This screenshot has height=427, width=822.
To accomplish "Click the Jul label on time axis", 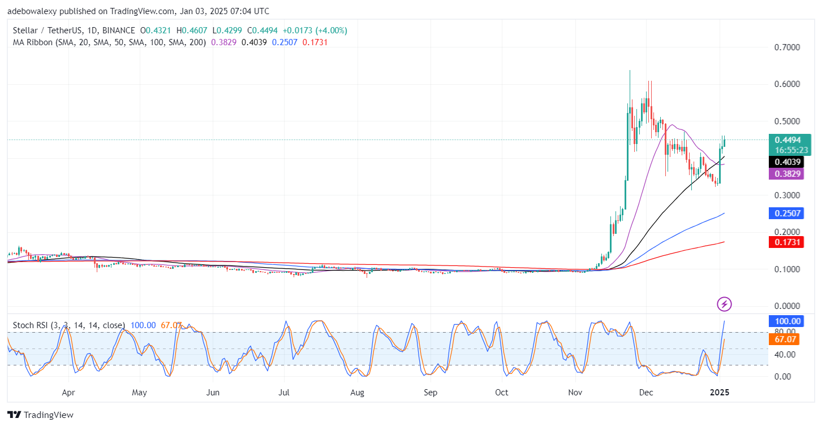I will [285, 391].
